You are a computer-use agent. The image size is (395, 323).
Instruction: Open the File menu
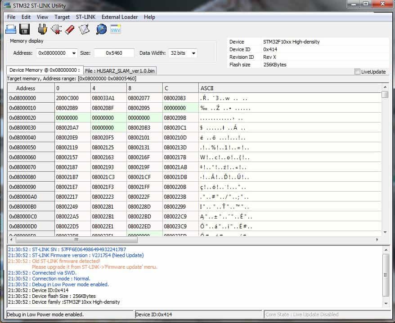(11, 17)
